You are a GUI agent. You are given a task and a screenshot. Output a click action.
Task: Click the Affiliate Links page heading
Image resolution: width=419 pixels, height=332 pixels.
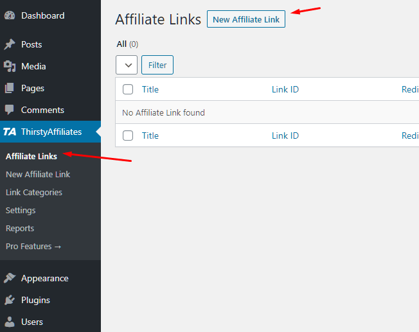(158, 19)
